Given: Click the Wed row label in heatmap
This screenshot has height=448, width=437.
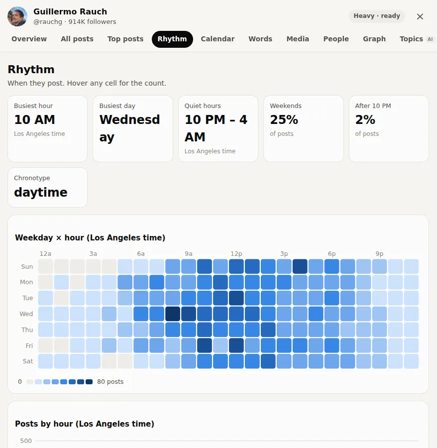Looking at the screenshot, I should (x=26, y=314).
